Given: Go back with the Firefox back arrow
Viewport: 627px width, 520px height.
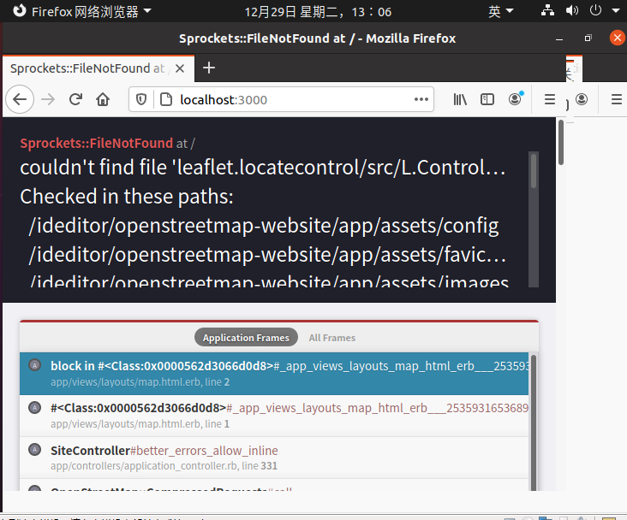Looking at the screenshot, I should 20,99.
